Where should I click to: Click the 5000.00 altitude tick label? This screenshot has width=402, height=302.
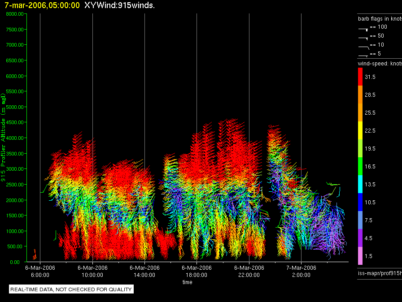(15, 107)
